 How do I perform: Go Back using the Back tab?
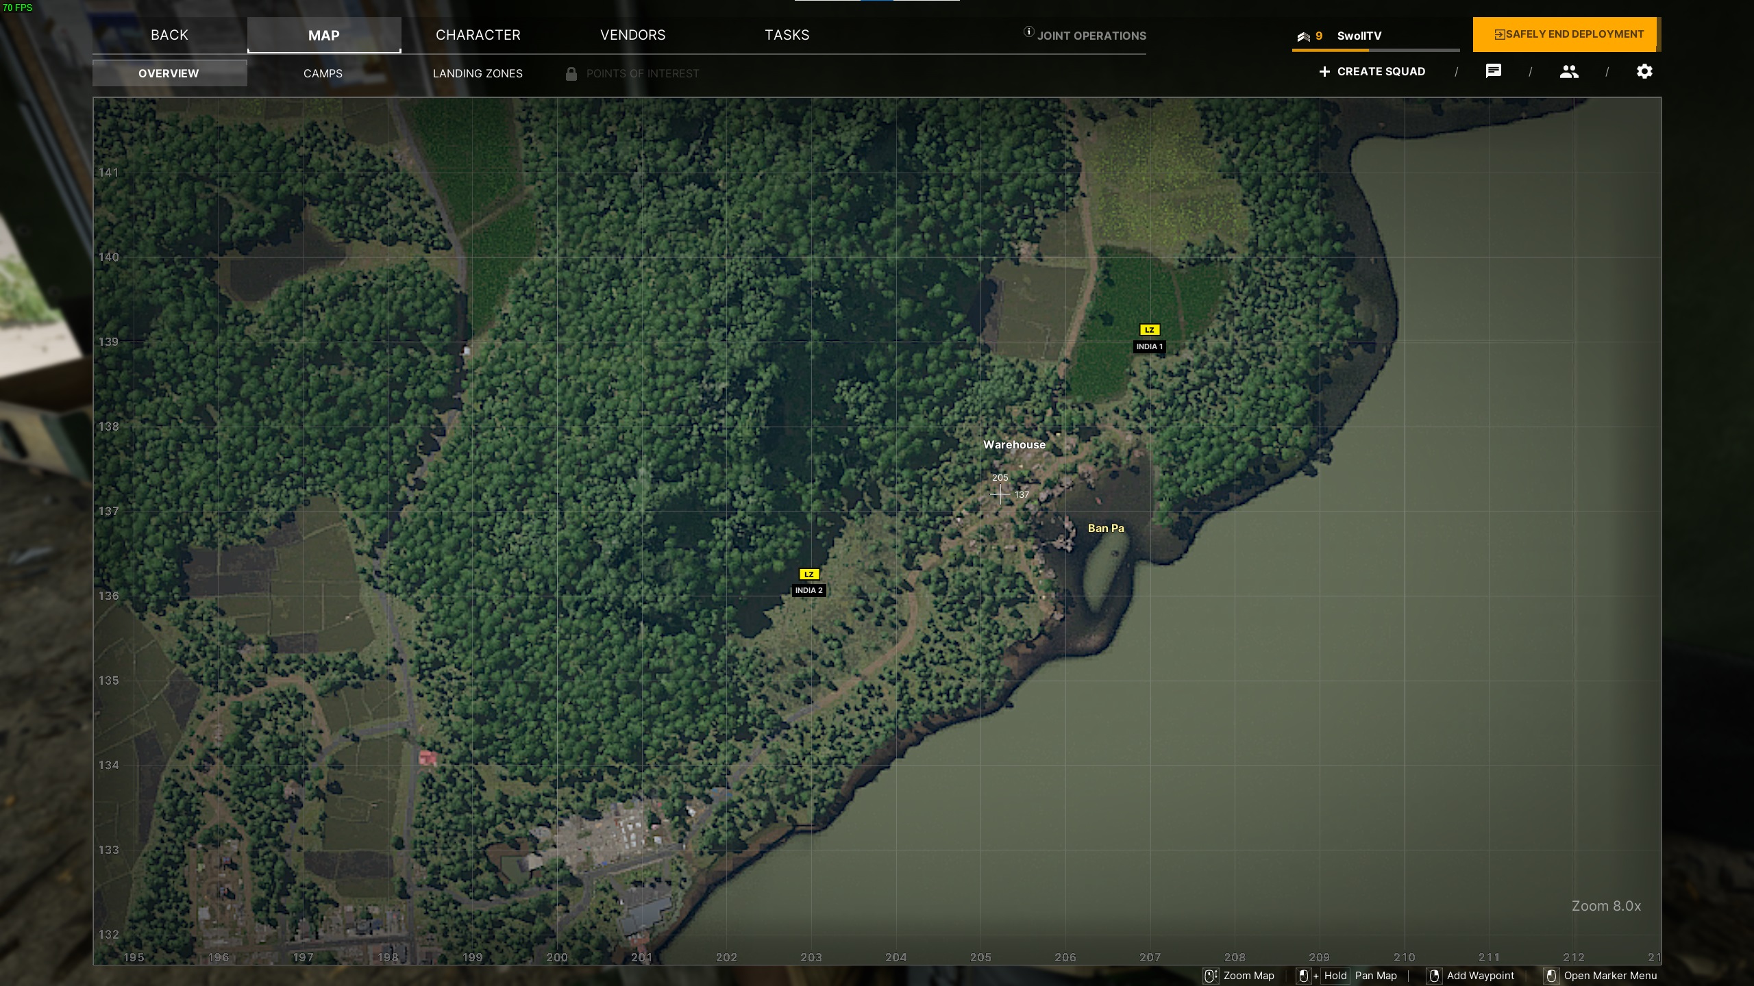[169, 35]
